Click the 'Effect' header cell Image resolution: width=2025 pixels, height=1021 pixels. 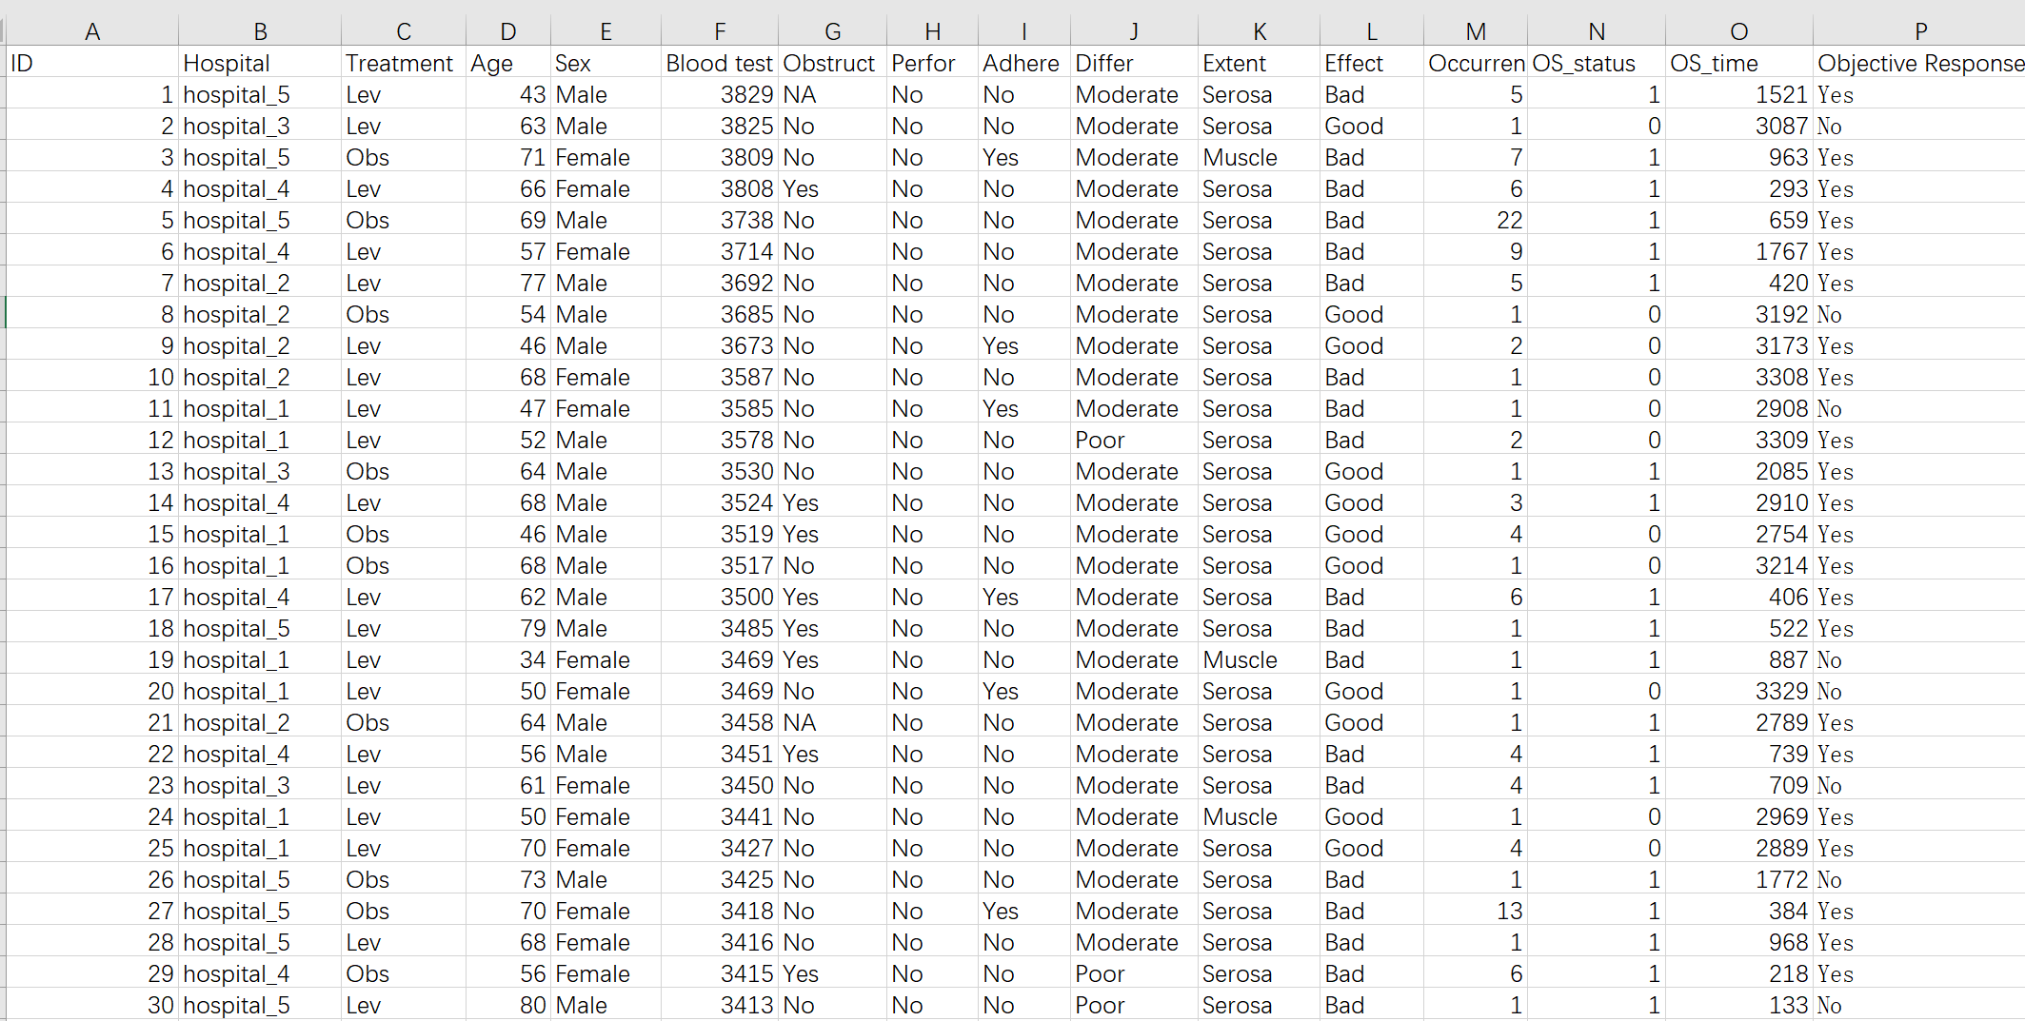1372,63
